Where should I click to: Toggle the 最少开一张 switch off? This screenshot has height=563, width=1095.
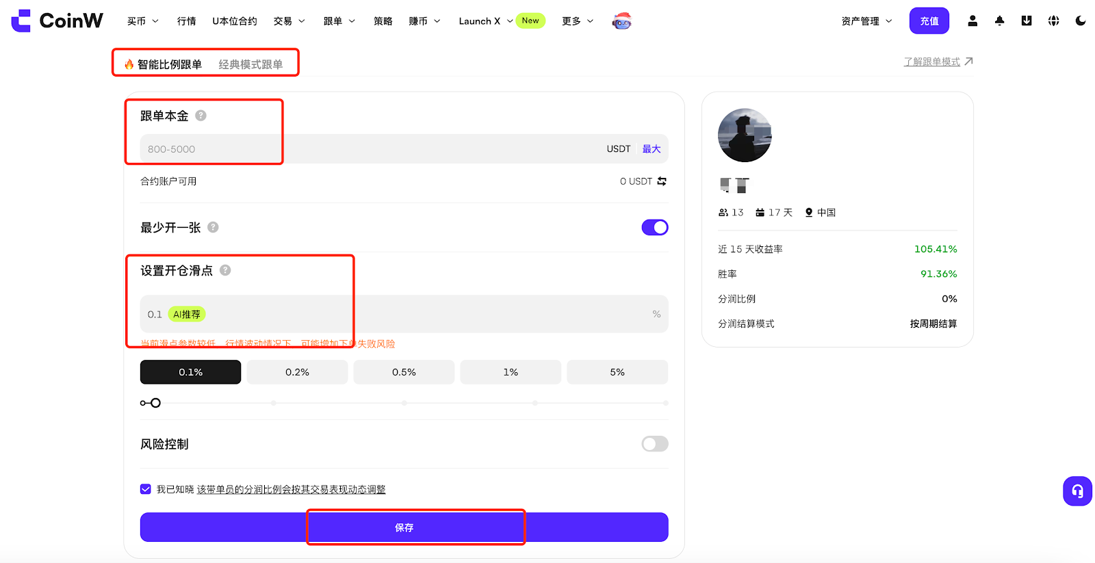coord(654,227)
